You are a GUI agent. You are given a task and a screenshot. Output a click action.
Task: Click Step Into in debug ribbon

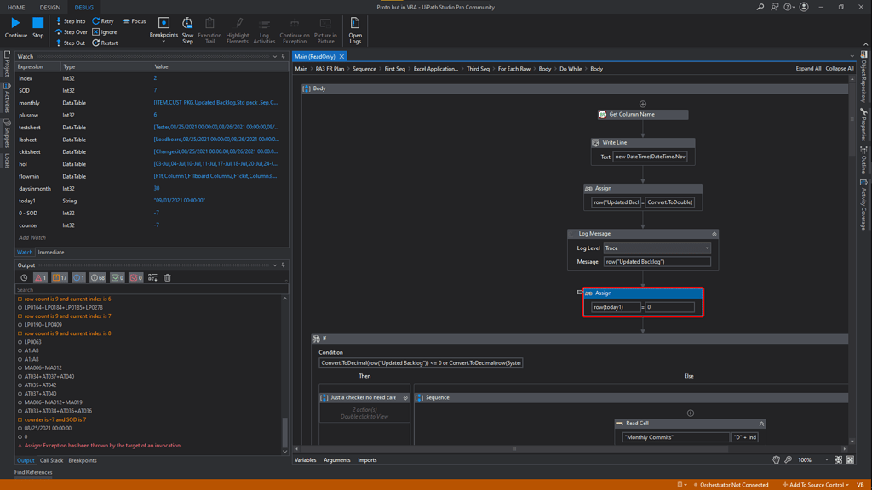click(x=70, y=21)
